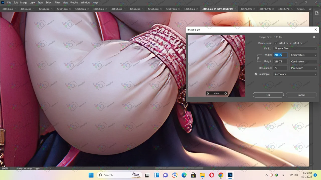
Task: Zoom in the preview with plus icon
Action: (x=225, y=93)
